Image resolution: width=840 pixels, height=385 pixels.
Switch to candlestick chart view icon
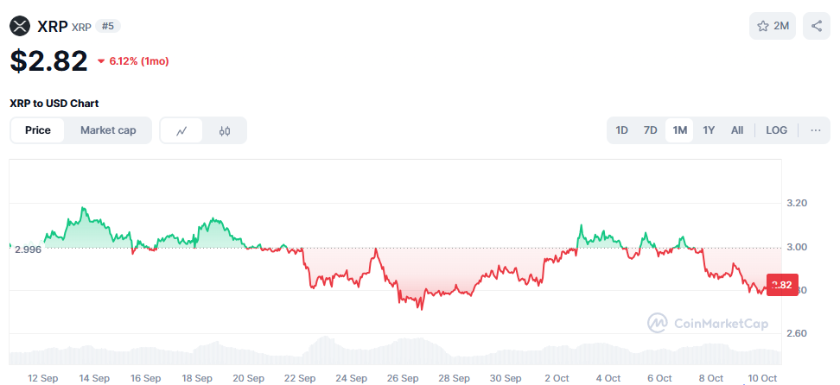pos(226,131)
